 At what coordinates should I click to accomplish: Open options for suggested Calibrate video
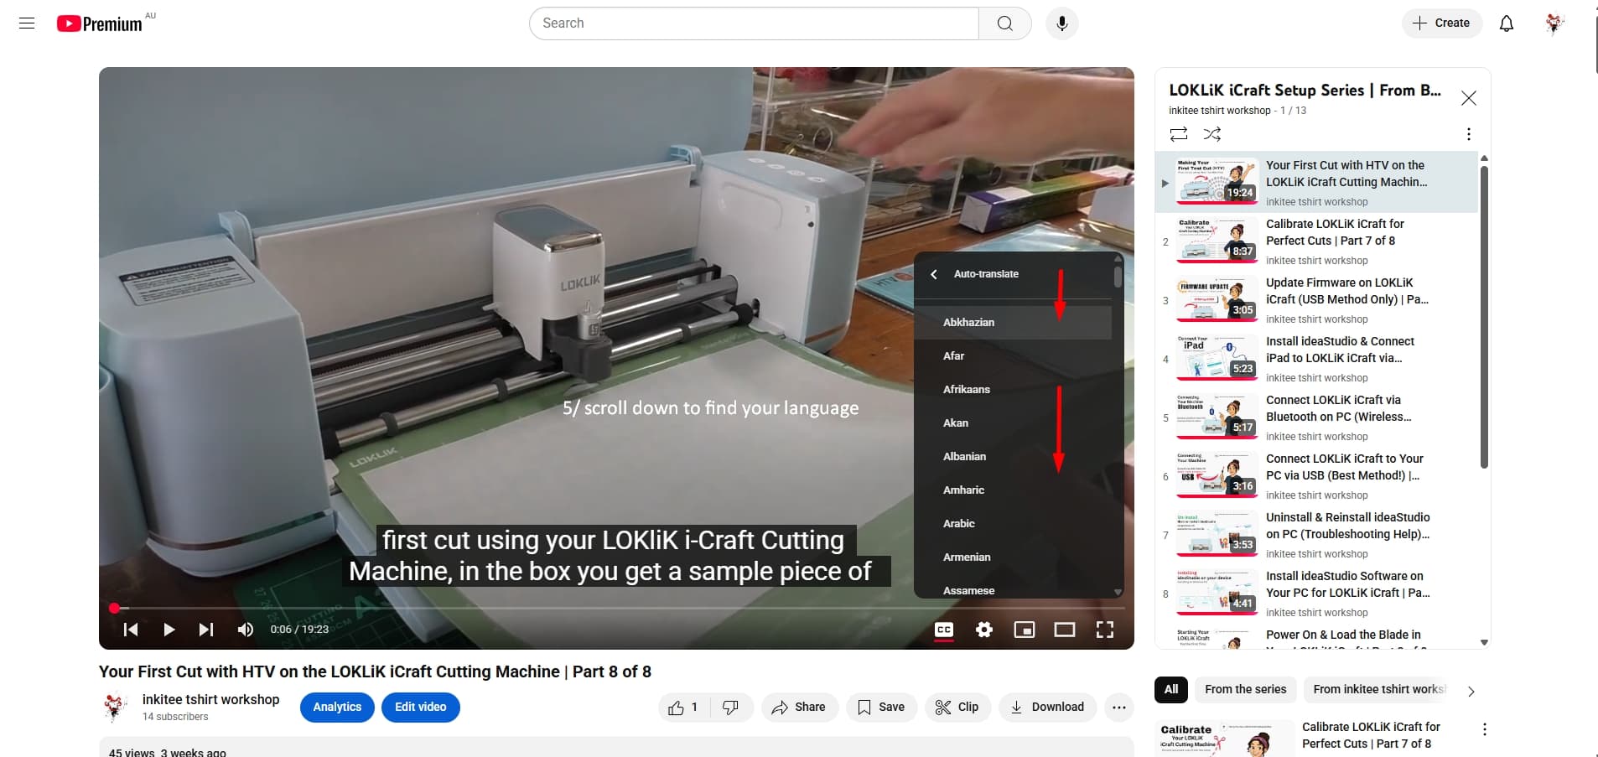pos(1484,730)
